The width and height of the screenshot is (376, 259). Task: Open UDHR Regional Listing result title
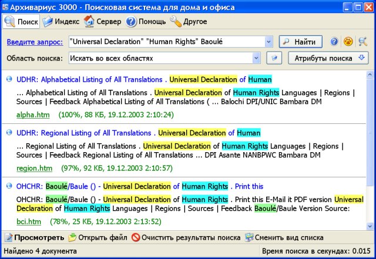point(139,133)
